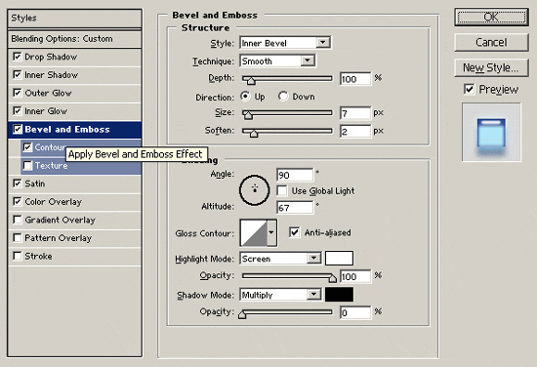
Task: Enable the Pattern Overlay checkbox
Action: point(18,237)
